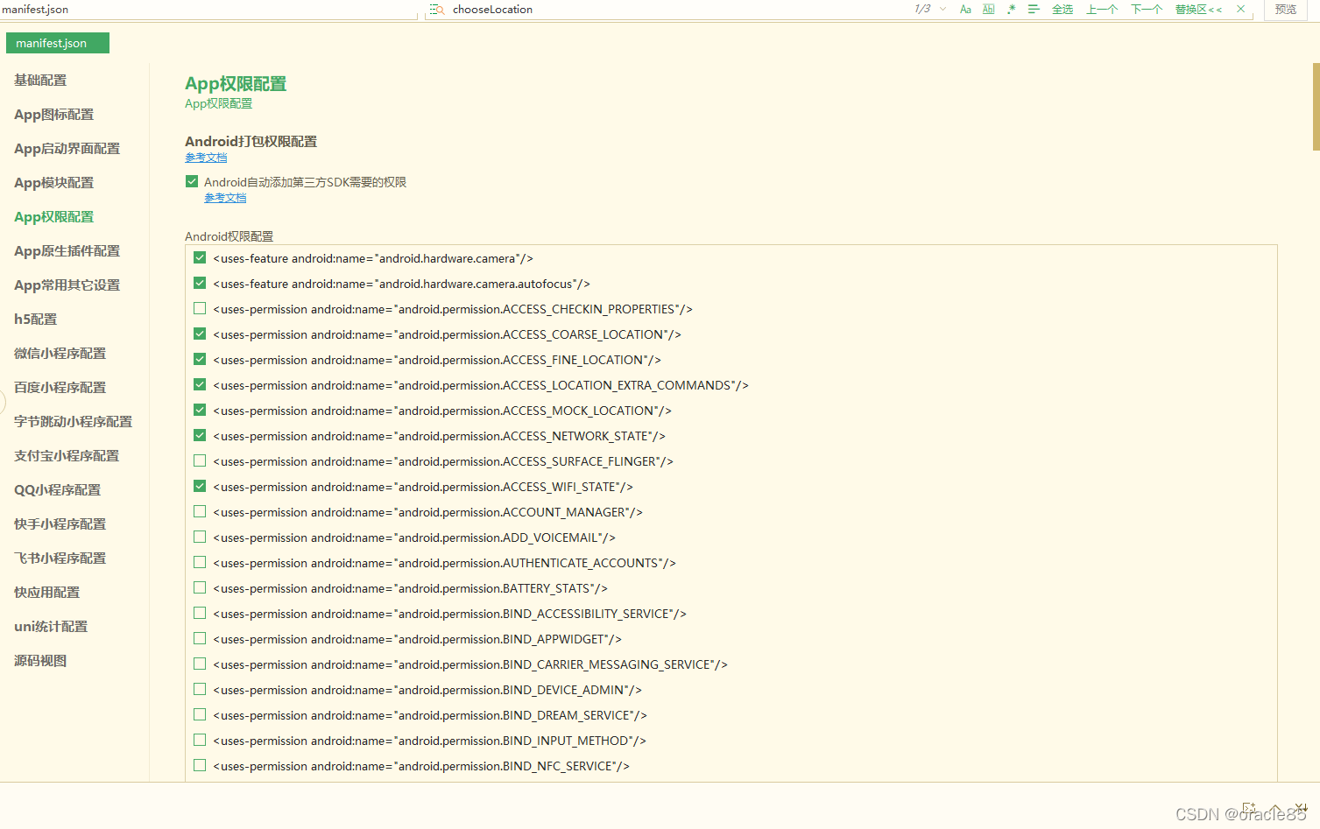This screenshot has width=1320, height=829.
Task: Uncheck Android自动添加第三方SDK需要的权限
Action: coord(192,181)
